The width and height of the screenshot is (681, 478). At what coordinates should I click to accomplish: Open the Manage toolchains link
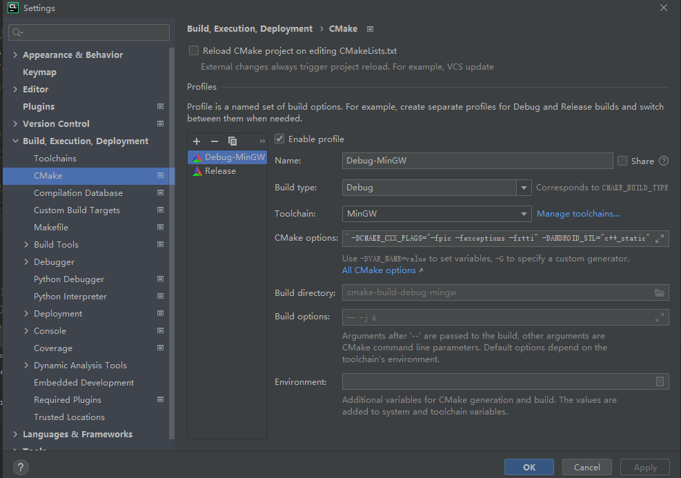578,214
